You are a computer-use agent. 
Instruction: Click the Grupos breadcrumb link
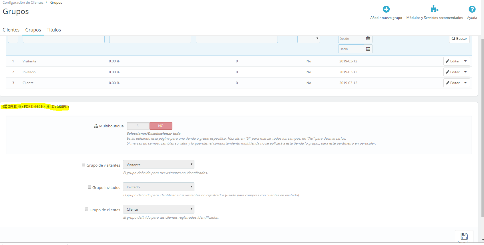pyautogui.click(x=56, y=3)
